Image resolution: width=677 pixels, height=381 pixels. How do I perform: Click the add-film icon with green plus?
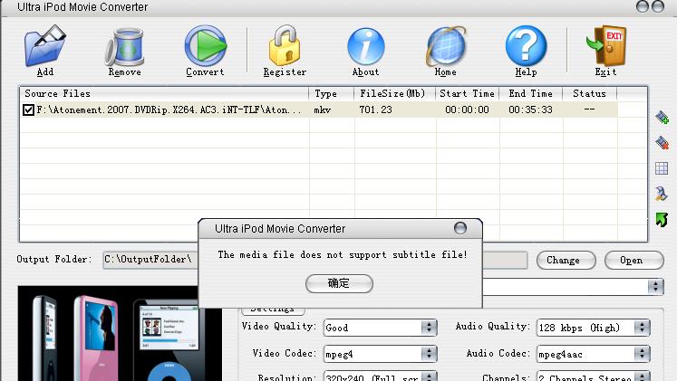point(662,117)
